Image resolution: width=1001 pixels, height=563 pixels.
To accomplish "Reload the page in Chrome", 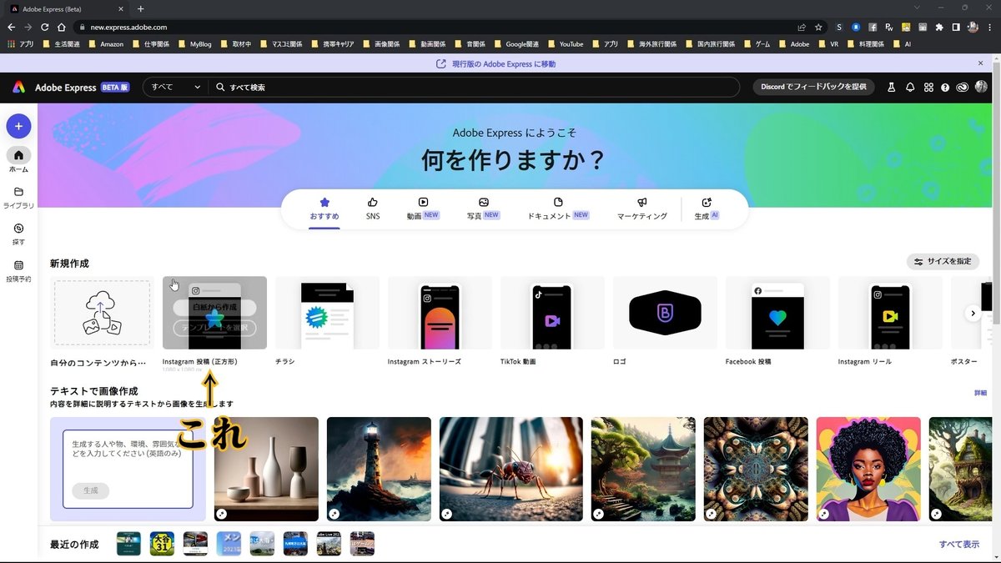I will click(x=45, y=27).
